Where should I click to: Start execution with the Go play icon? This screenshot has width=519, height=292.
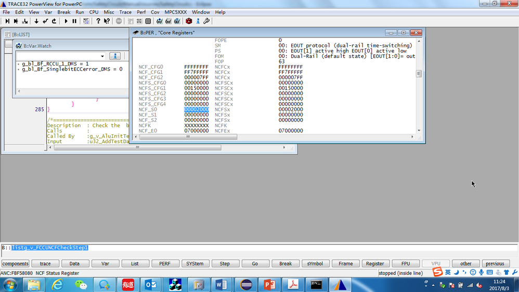tap(66, 21)
